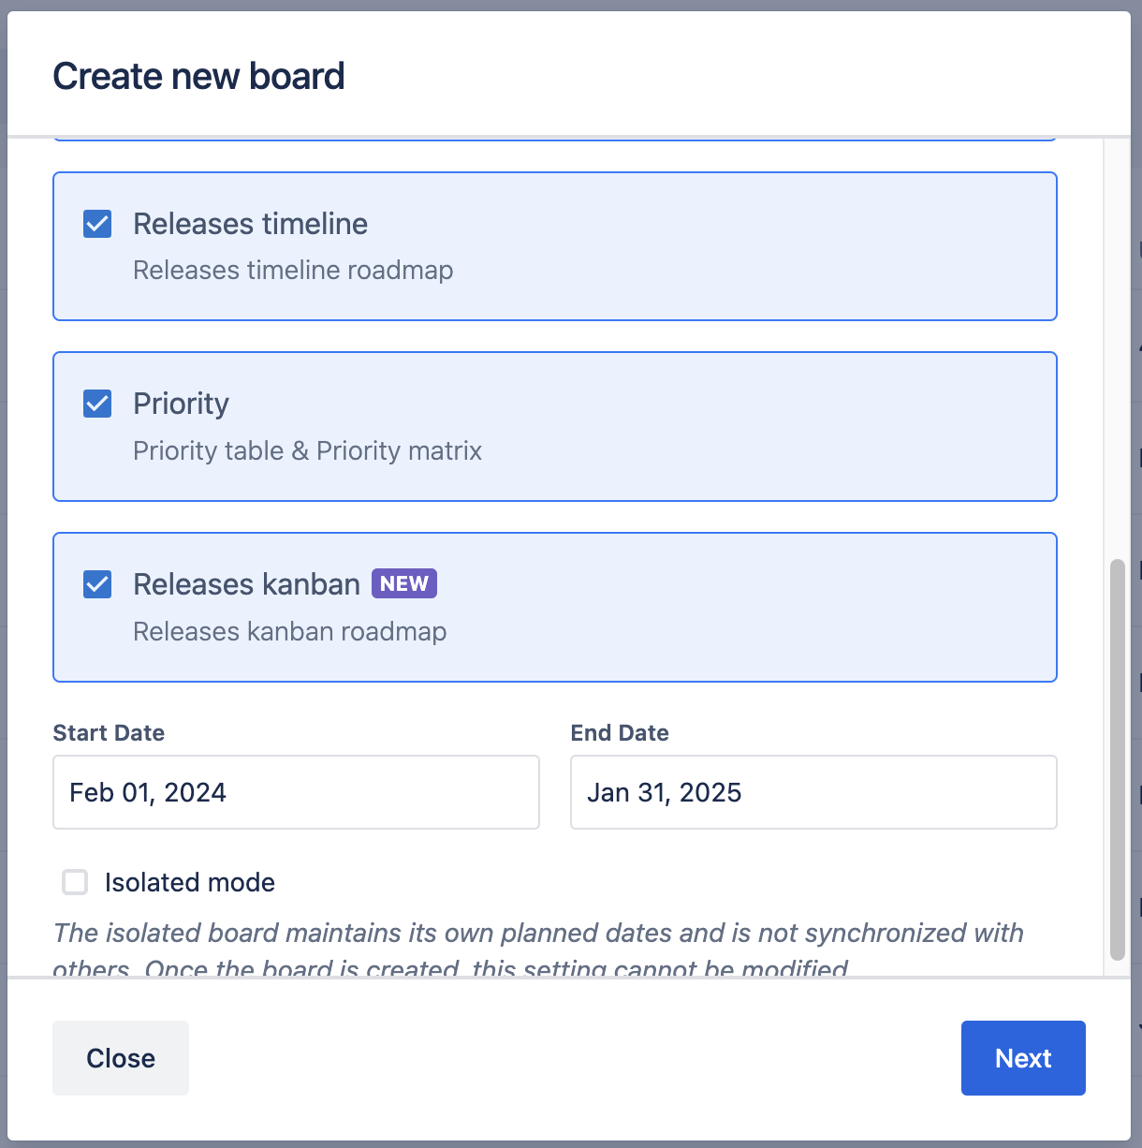This screenshot has width=1142, height=1148.
Task: Click 'Priority table & Priority matrix' text
Action: point(307,450)
